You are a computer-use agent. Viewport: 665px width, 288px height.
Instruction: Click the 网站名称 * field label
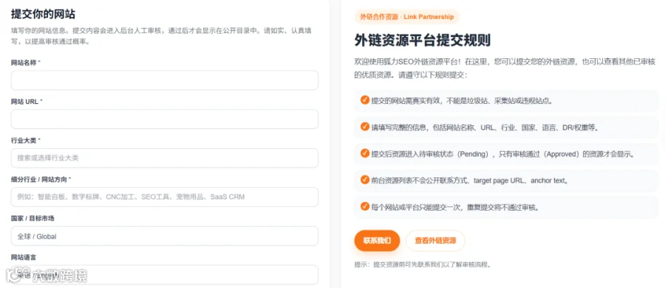[26, 63]
